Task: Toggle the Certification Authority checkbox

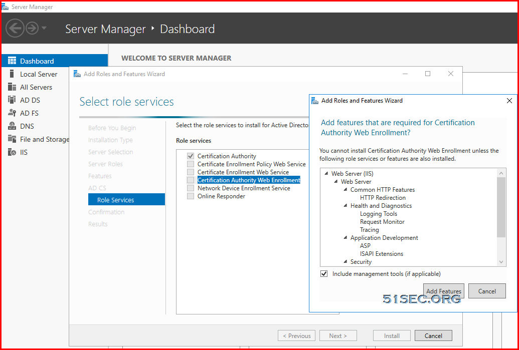Action: [x=191, y=156]
